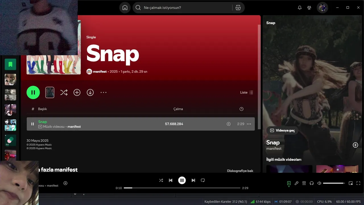Viewport: 364px width, 205px height.
Task: Open the green bookmark item in the sidebar
Action: click(x=11, y=64)
